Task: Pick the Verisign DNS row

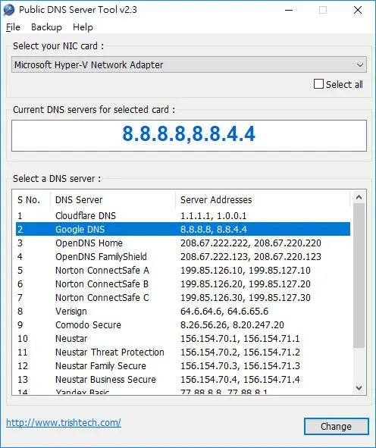Action: [x=183, y=311]
